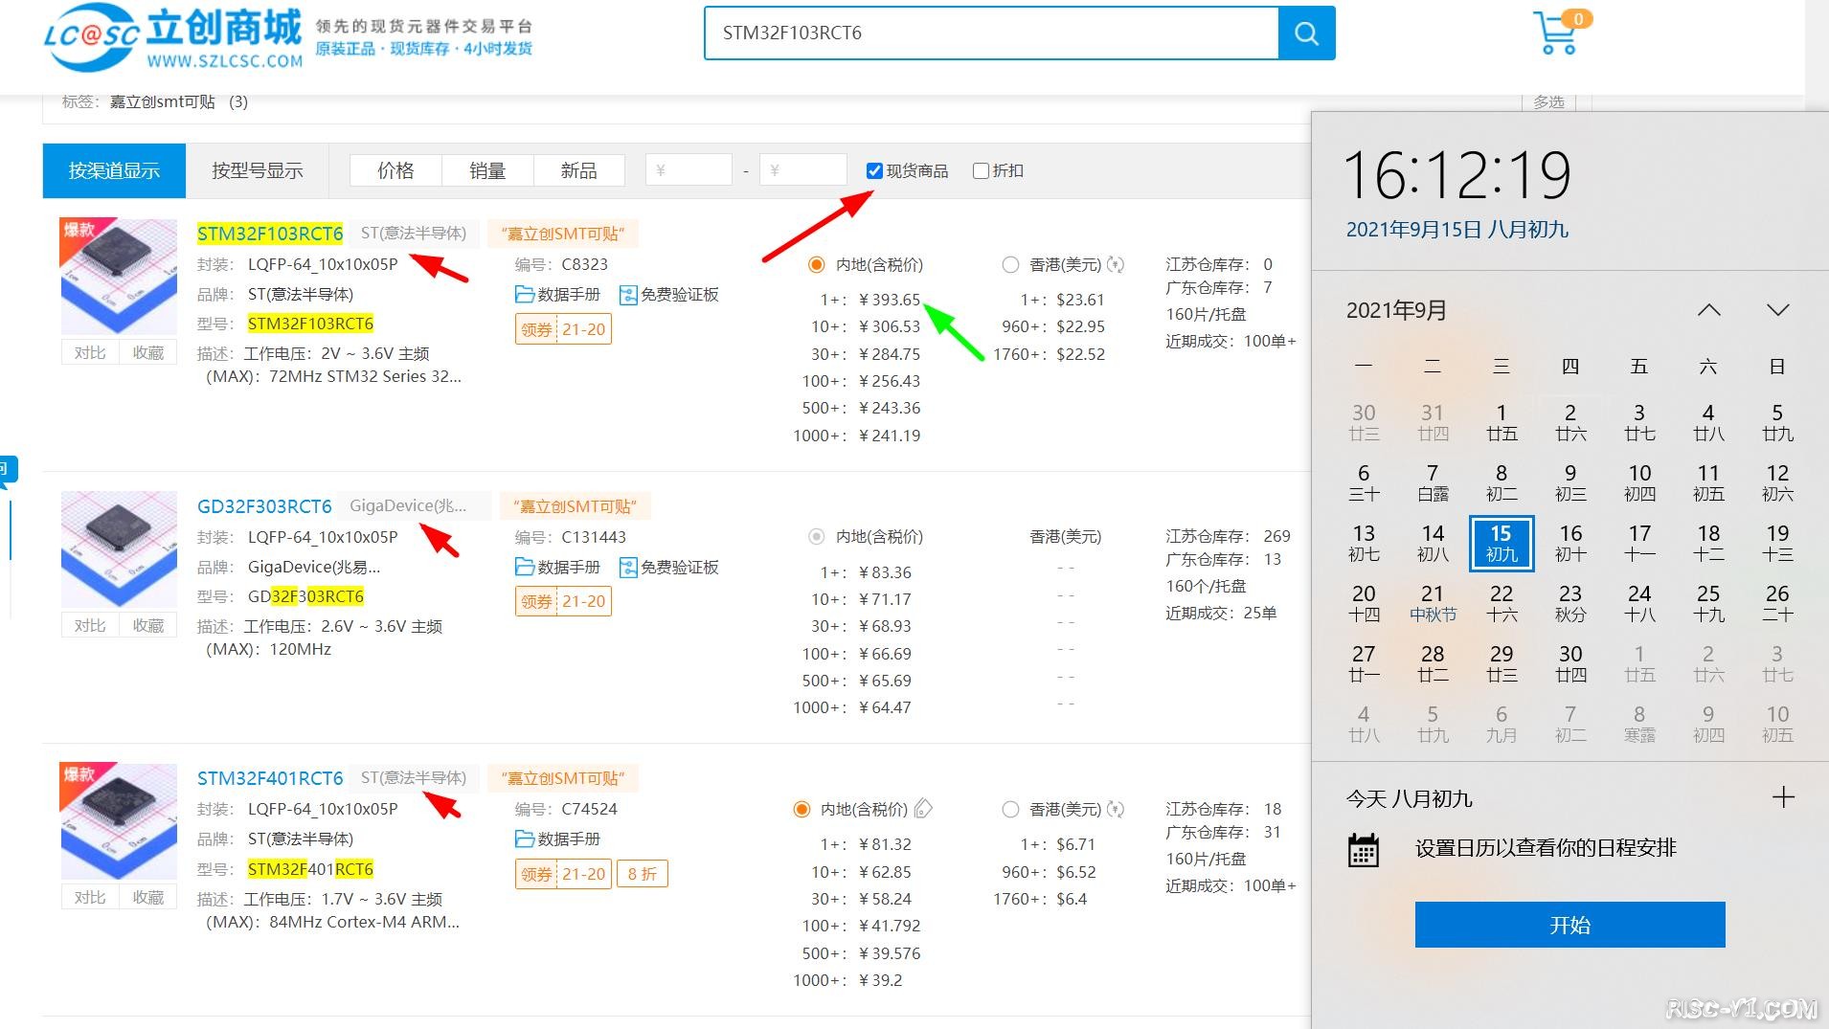The image size is (1829, 1029).
Task: Select Hong Kong USD radio for STM32F103RCT6
Action: point(1010,264)
